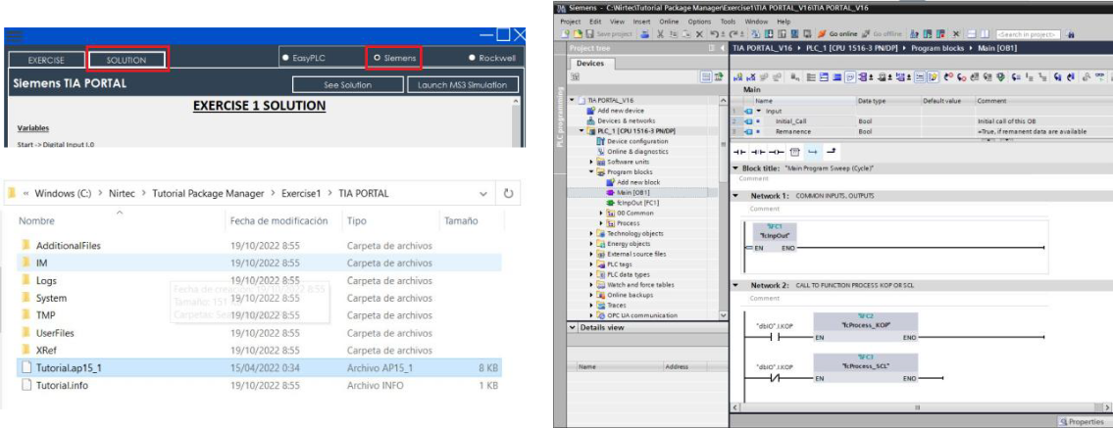Select the Tutorial.ap15_1 file
This screenshot has width=1113, height=428.
coord(259,368)
